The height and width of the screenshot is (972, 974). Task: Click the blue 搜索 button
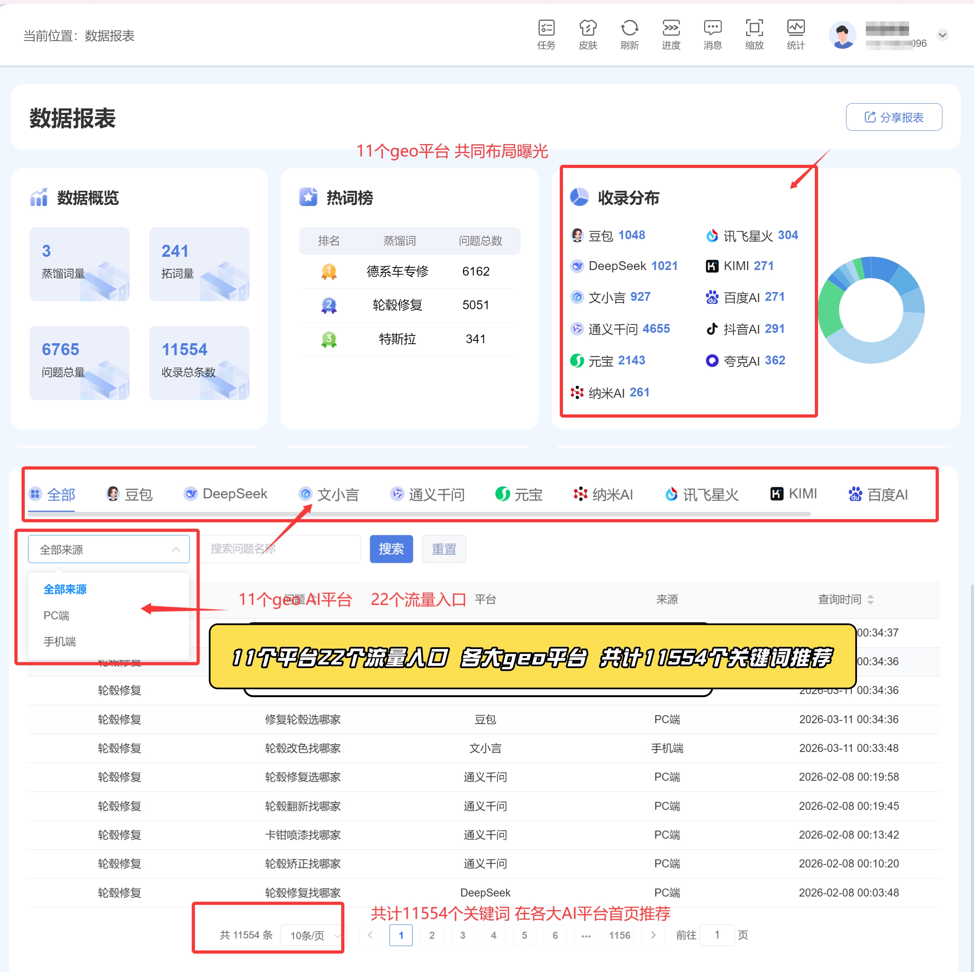[x=391, y=549]
